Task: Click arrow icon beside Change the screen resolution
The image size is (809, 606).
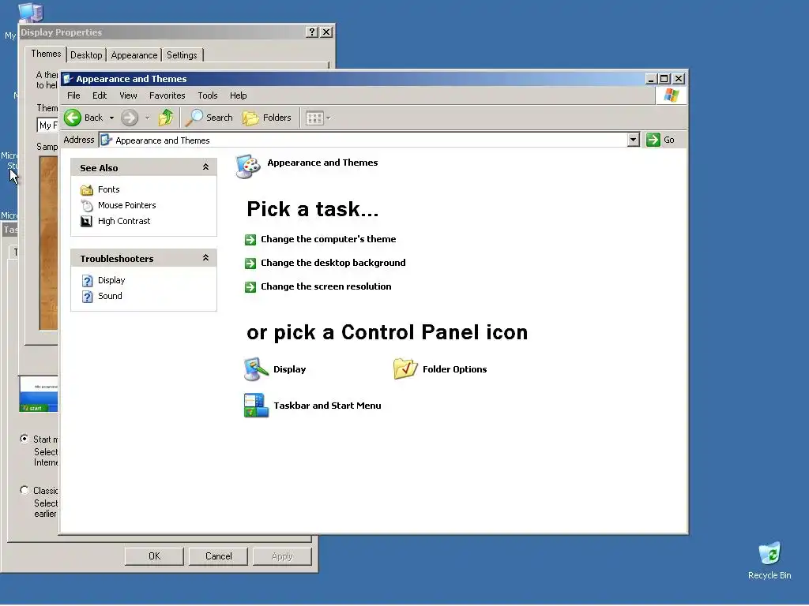Action: click(x=250, y=287)
